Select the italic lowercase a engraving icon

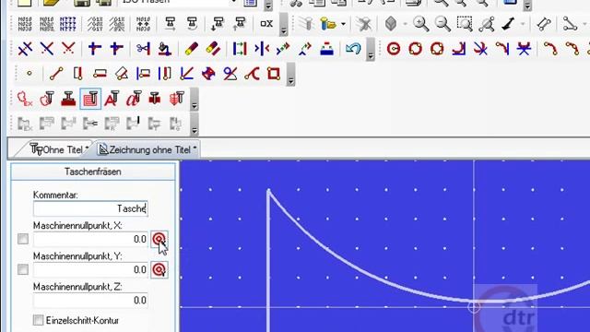pos(134,99)
